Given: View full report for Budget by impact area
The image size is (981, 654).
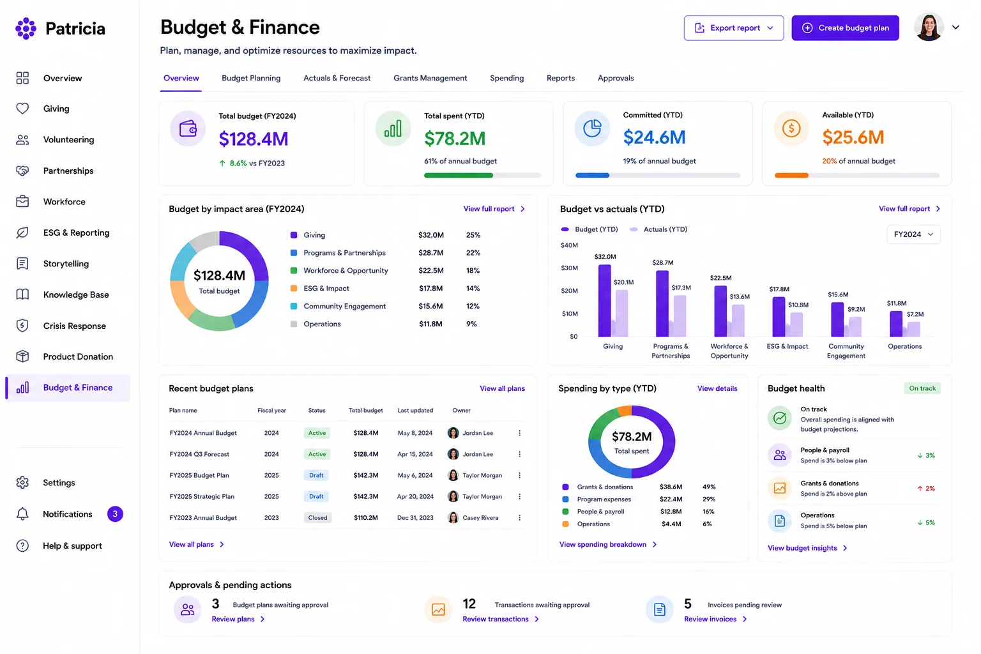Looking at the screenshot, I should pos(494,209).
